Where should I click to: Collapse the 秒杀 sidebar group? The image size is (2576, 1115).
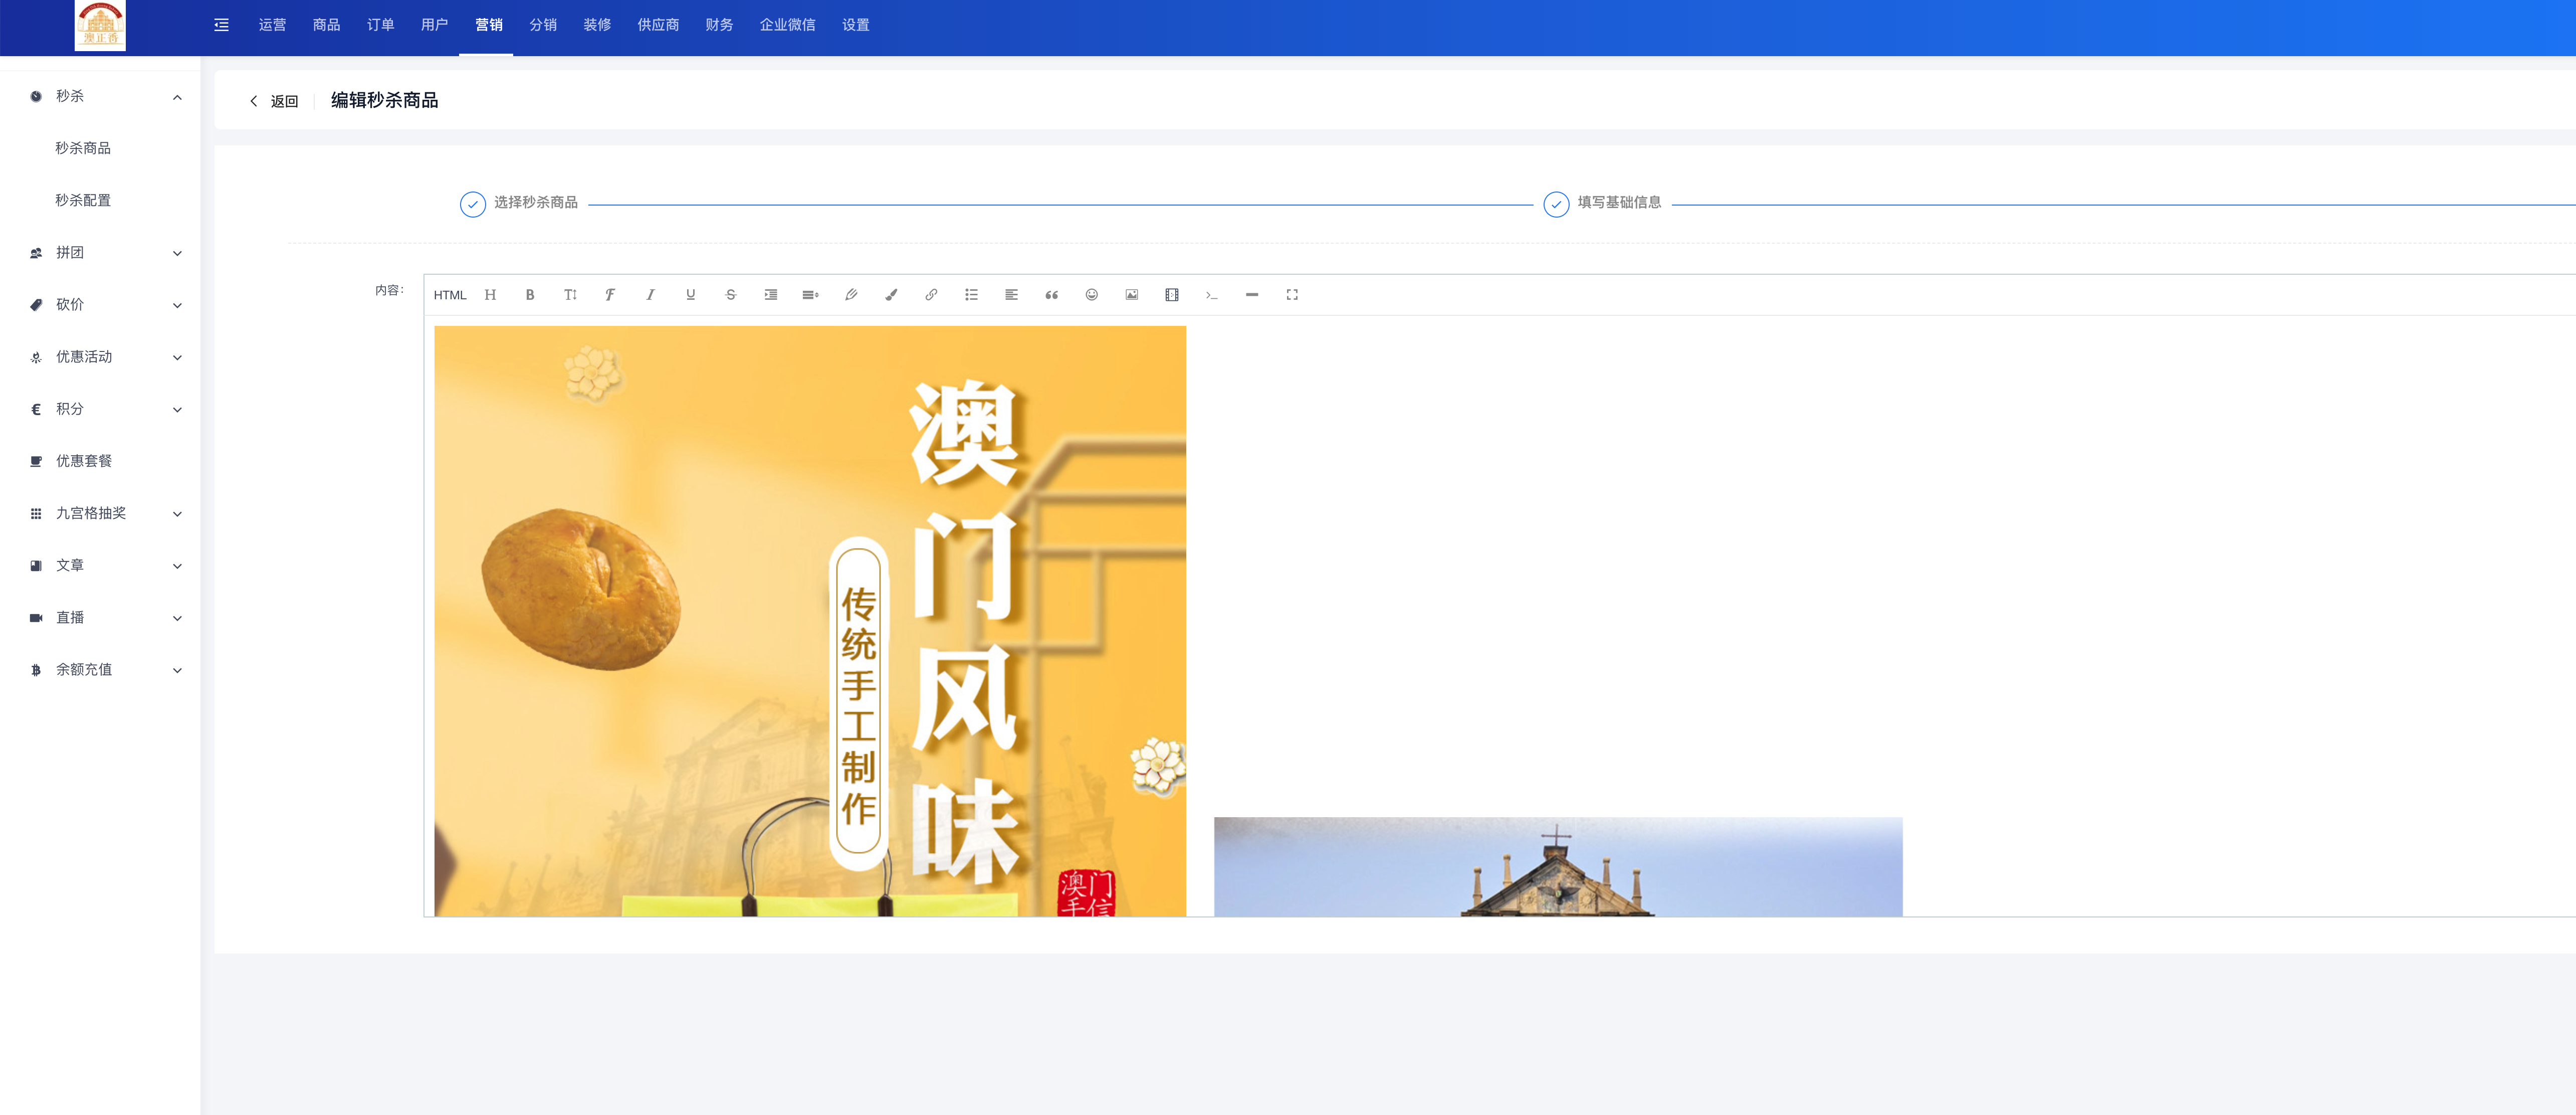coord(100,96)
